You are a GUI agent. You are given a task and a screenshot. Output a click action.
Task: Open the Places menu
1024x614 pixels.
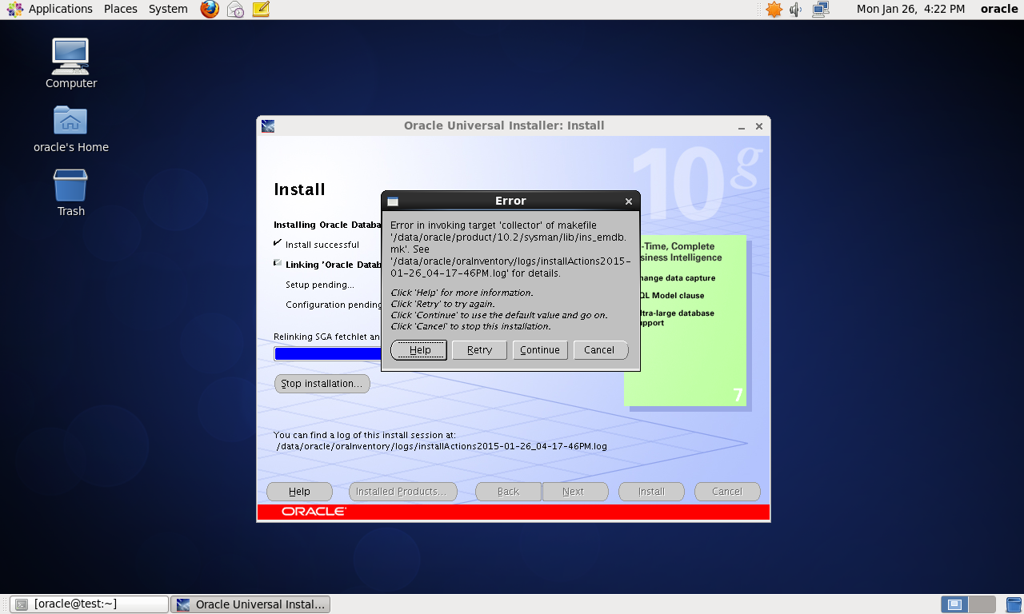pyautogui.click(x=121, y=9)
